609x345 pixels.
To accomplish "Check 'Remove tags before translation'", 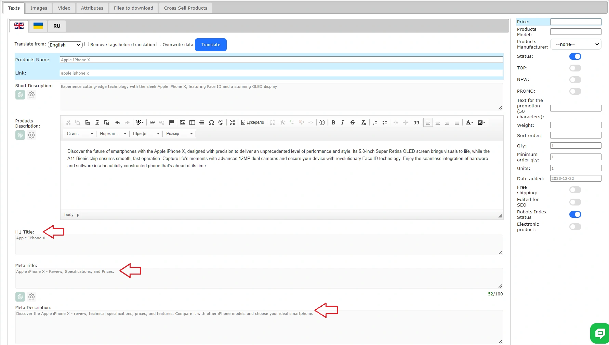I will pos(87,44).
